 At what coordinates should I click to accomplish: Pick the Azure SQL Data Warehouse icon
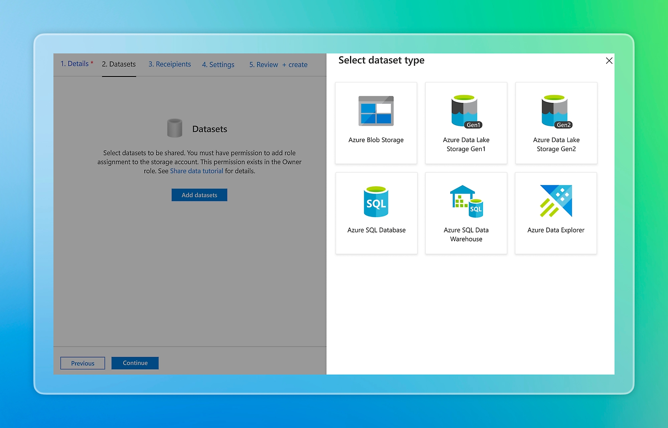(466, 201)
